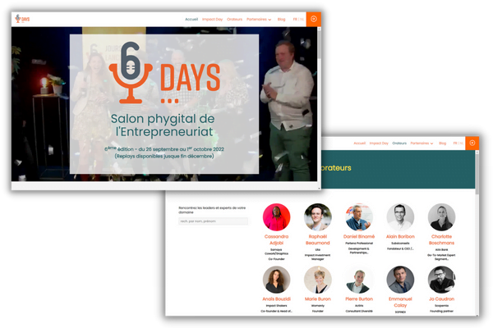The width and height of the screenshot is (493, 328).
Task: Open Alain Boribon's profile photo
Action: click(400, 216)
